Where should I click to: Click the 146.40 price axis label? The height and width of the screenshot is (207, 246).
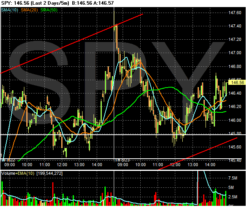(235, 93)
